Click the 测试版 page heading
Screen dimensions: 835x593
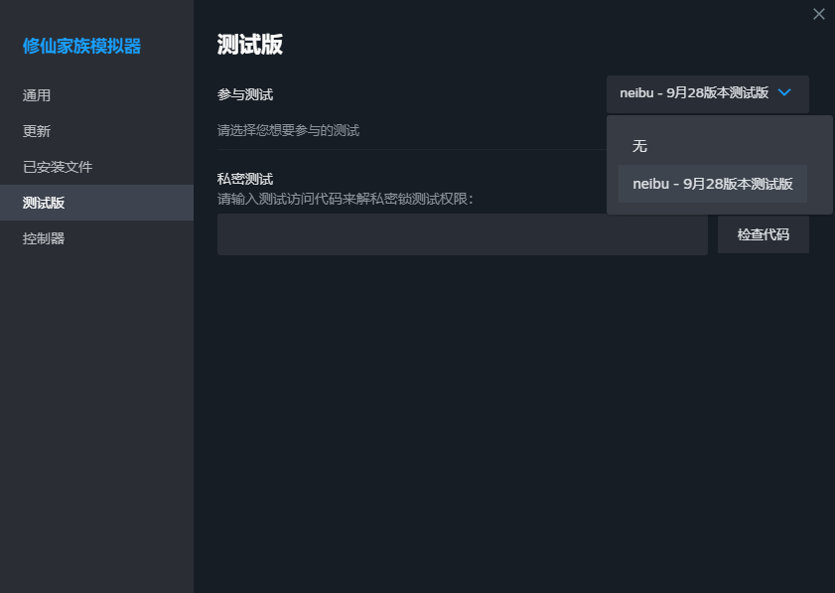[250, 45]
